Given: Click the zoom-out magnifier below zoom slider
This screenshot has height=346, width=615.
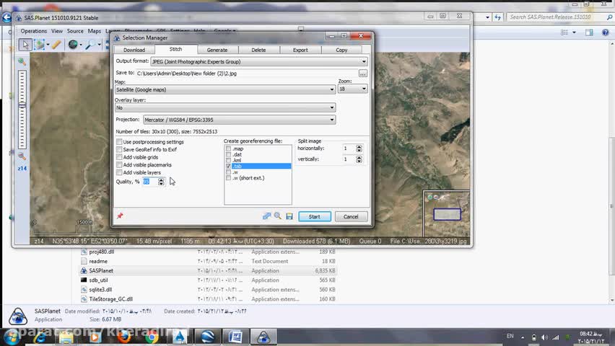Looking at the screenshot, I should [x=22, y=156].
